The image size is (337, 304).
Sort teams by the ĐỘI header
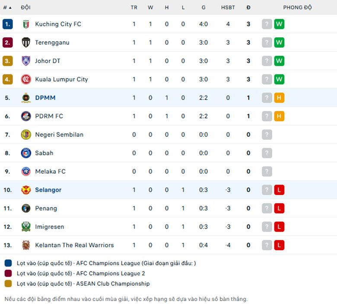(x=25, y=7)
